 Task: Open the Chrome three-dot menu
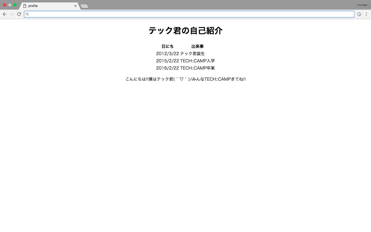[366, 14]
